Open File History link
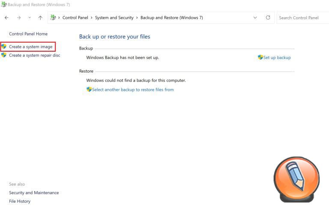The image size is (329, 210). [x=20, y=201]
